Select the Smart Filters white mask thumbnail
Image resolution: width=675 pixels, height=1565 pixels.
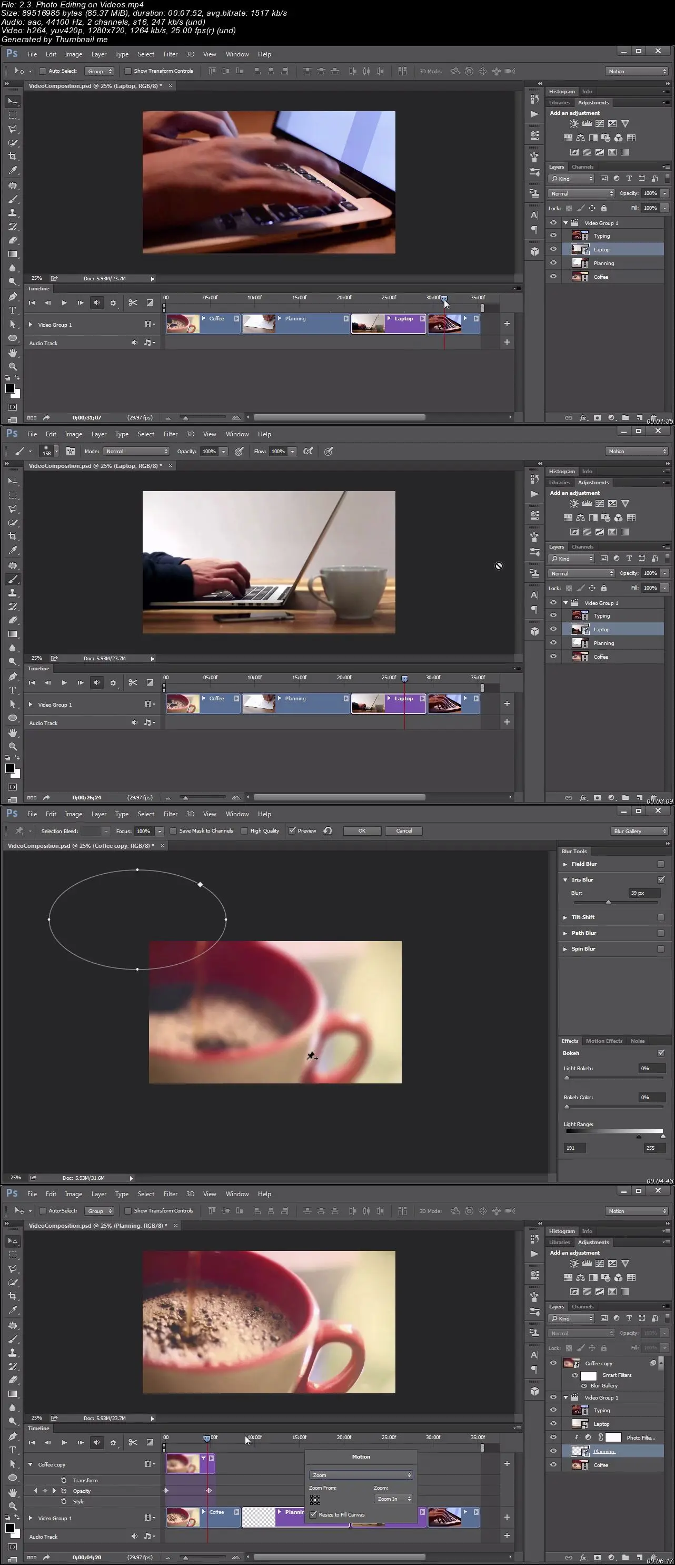589,1375
